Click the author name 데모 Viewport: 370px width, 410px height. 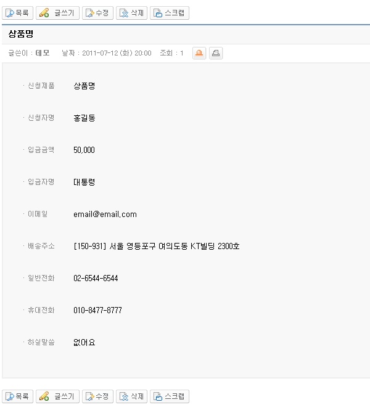[x=43, y=54]
